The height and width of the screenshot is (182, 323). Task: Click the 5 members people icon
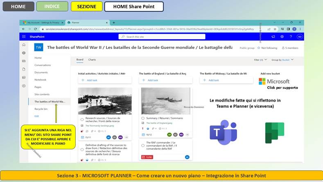pyautogui.click(x=283, y=48)
